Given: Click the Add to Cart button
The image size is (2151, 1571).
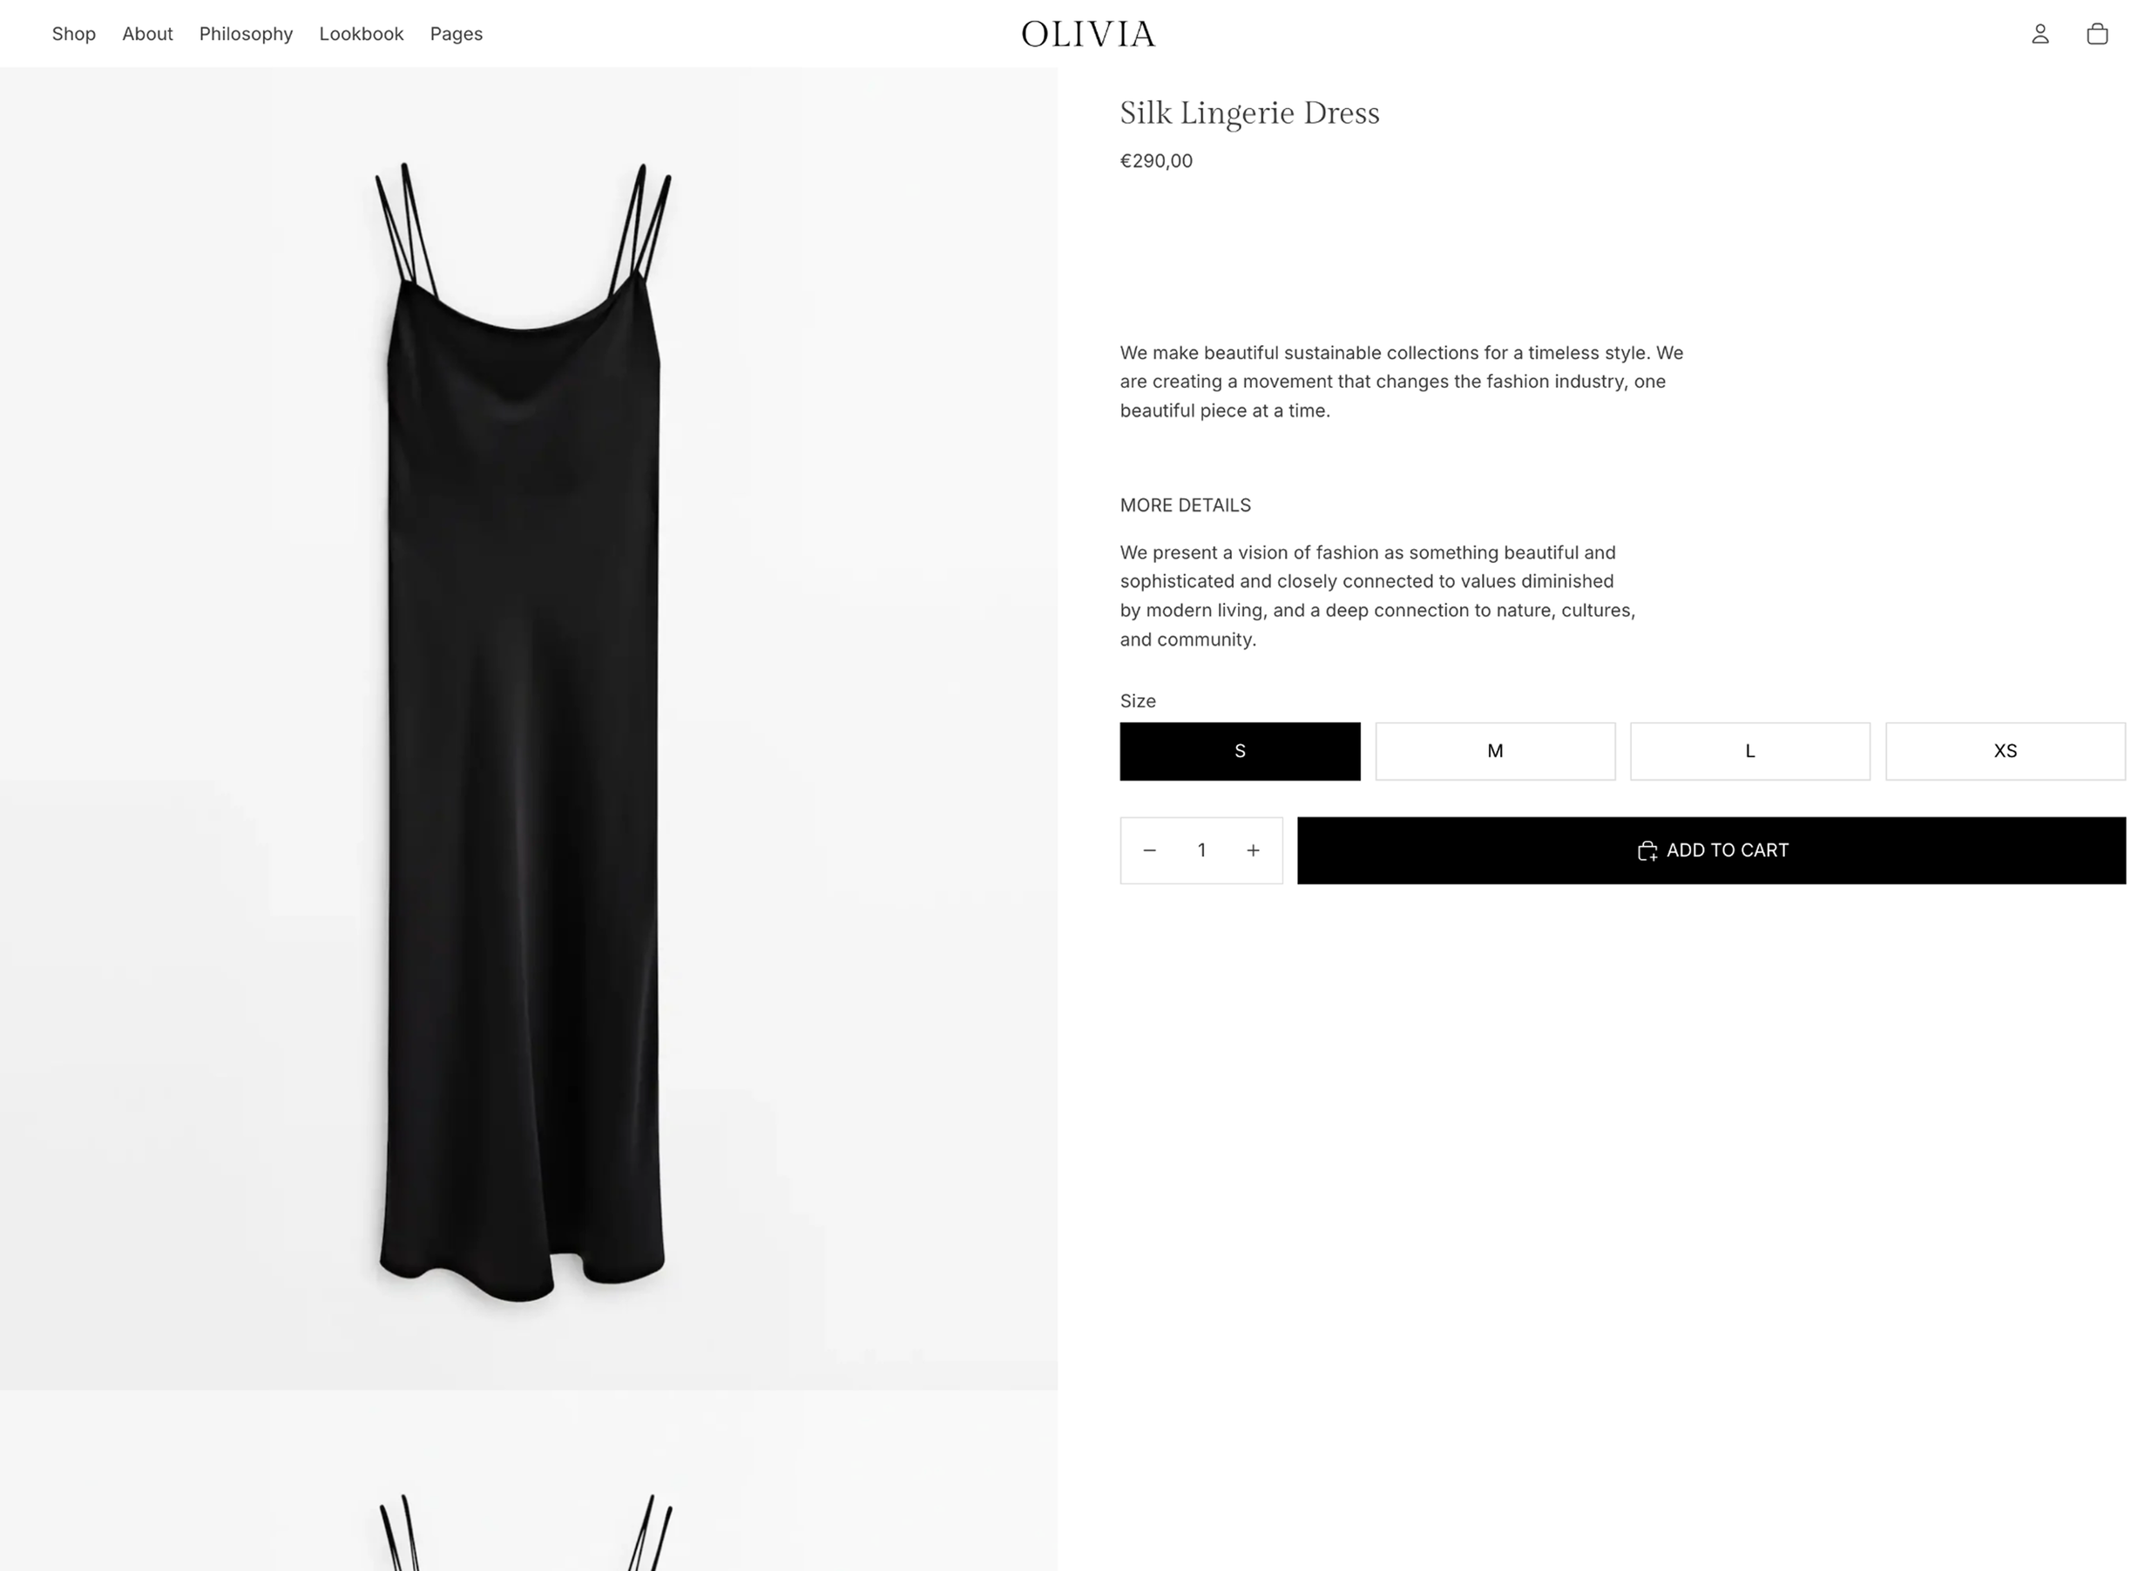Looking at the screenshot, I should point(1712,850).
